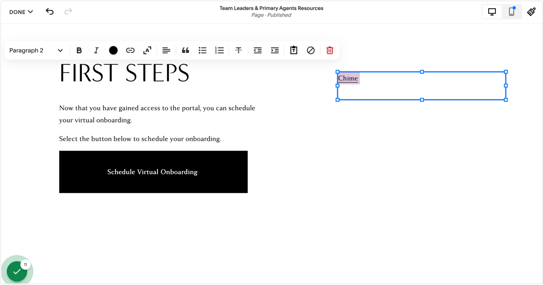Image resolution: width=543 pixels, height=285 pixels.
Task: Open the Paragraph 2 text style dropdown
Action: point(36,50)
